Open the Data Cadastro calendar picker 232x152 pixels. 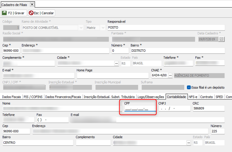point(222,39)
